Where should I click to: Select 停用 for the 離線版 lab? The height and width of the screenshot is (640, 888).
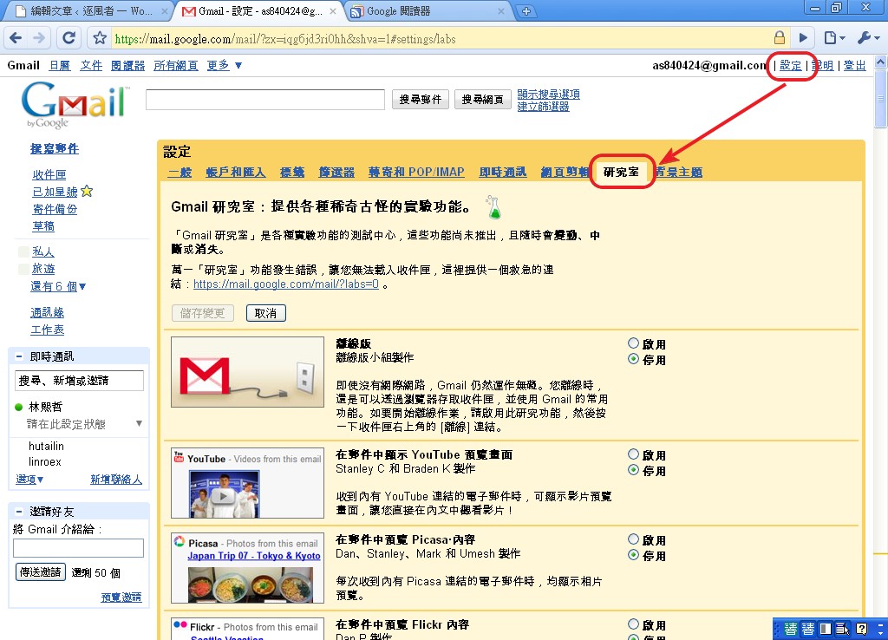(x=633, y=359)
